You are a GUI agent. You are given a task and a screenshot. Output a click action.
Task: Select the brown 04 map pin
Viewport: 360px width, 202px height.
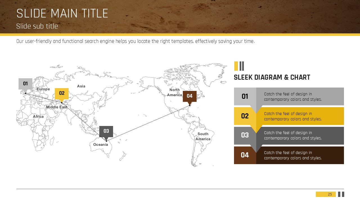click(x=190, y=96)
